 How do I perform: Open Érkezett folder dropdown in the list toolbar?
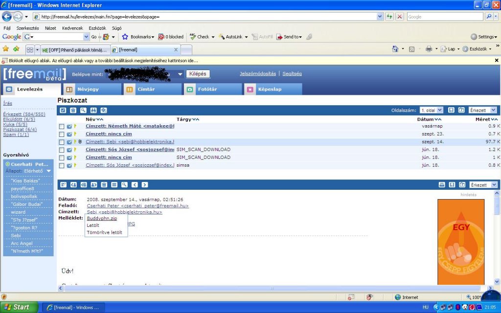point(482,110)
